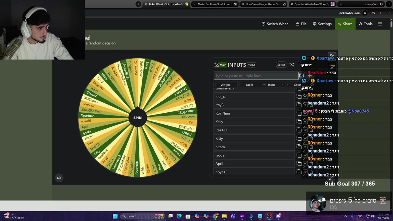The height and width of the screenshot is (221, 393).
Task: Enable the Color column checkbox
Action: pos(289,85)
